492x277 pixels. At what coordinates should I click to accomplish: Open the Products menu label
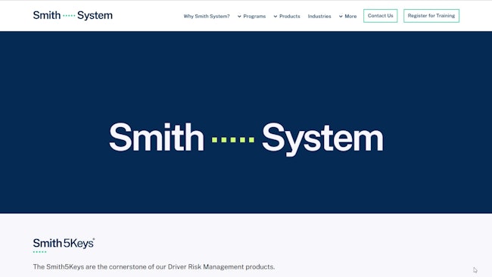(x=290, y=17)
